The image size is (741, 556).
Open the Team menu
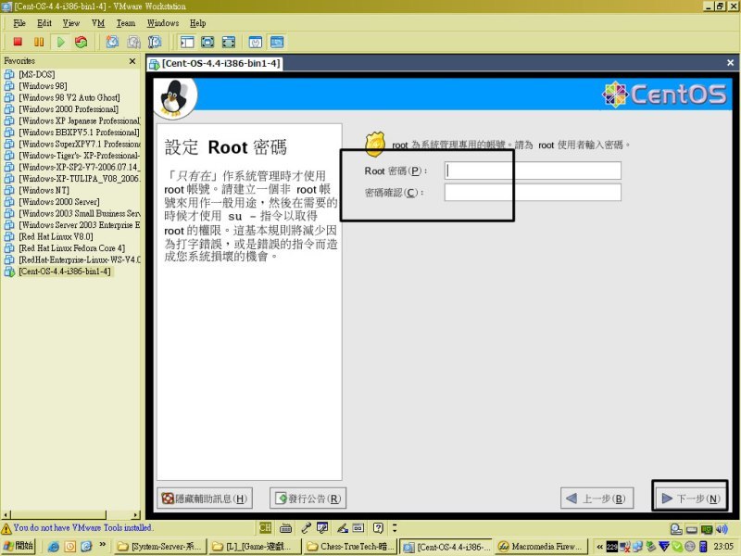[x=125, y=22]
